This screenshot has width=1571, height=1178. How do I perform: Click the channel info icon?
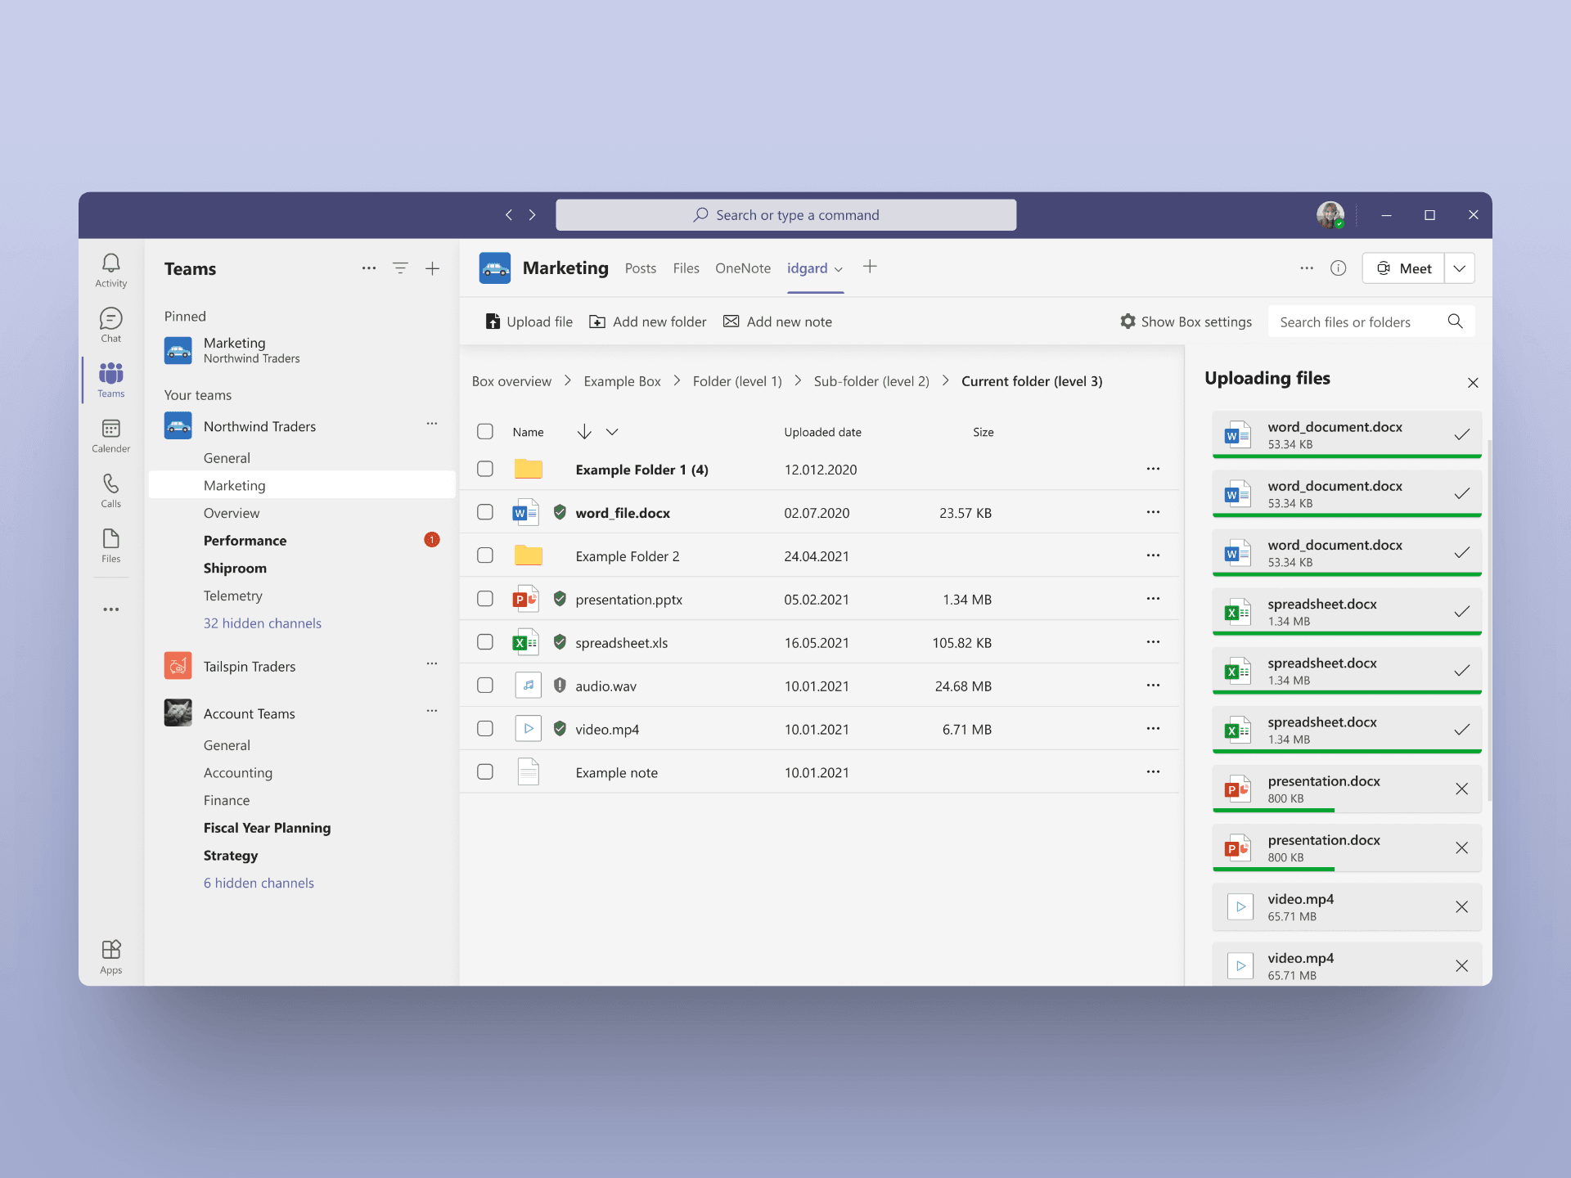click(x=1338, y=268)
